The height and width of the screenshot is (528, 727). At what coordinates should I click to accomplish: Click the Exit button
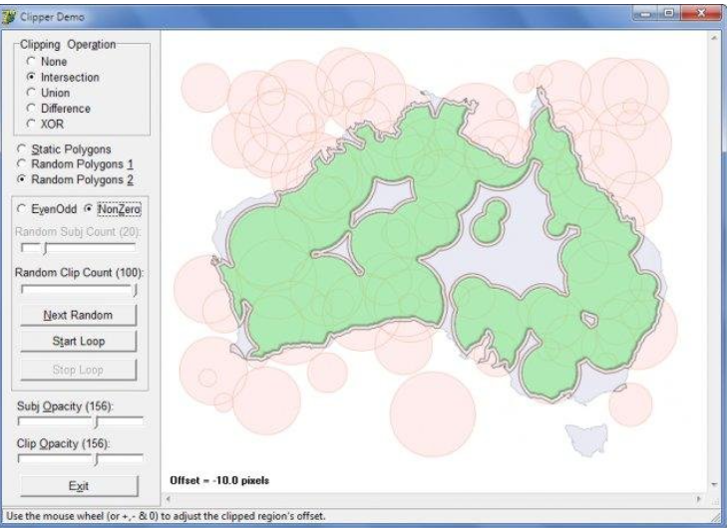coord(79,486)
